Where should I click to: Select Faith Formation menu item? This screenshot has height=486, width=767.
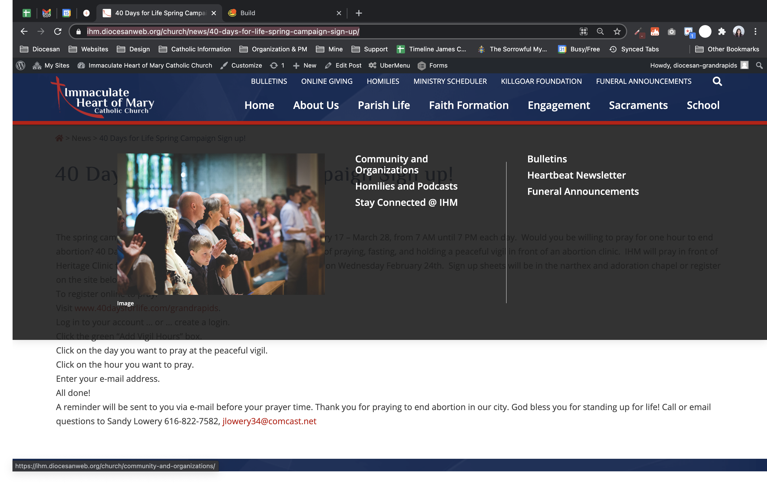(x=469, y=105)
